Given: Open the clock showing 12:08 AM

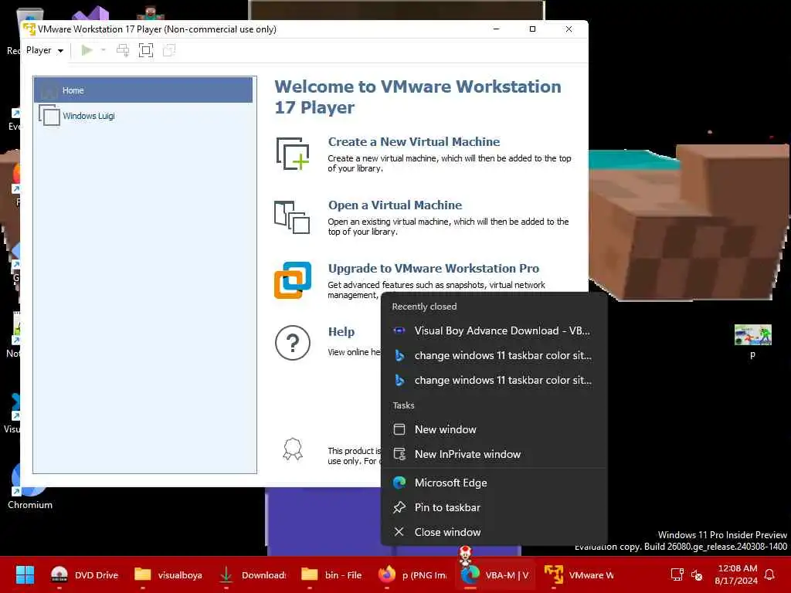Looking at the screenshot, I should pyautogui.click(x=736, y=574).
